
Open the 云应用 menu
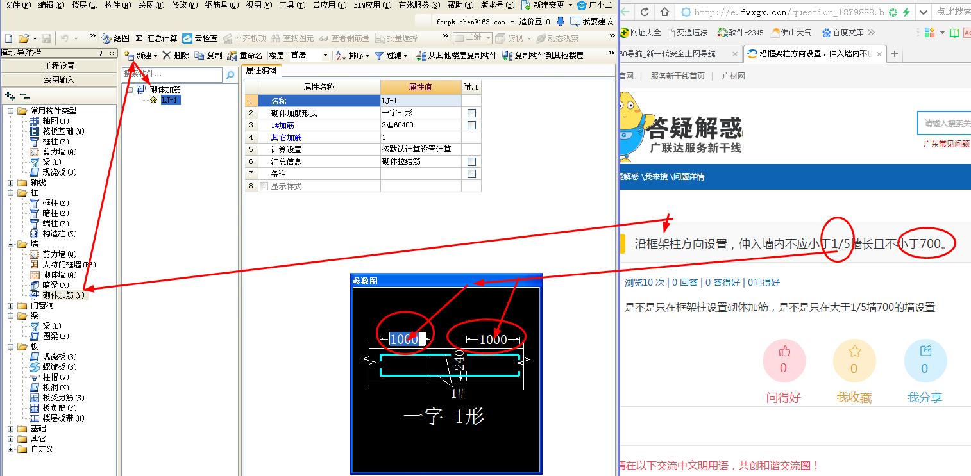(x=330, y=5)
